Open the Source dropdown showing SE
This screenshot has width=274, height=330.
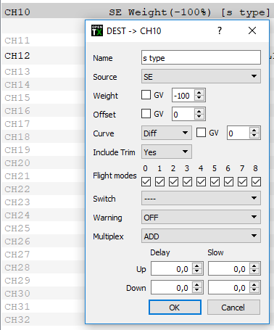[x=201, y=76]
